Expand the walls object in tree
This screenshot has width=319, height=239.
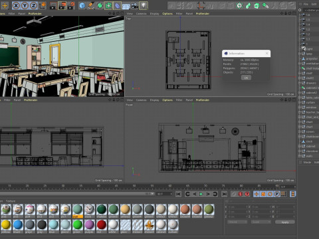(300, 156)
